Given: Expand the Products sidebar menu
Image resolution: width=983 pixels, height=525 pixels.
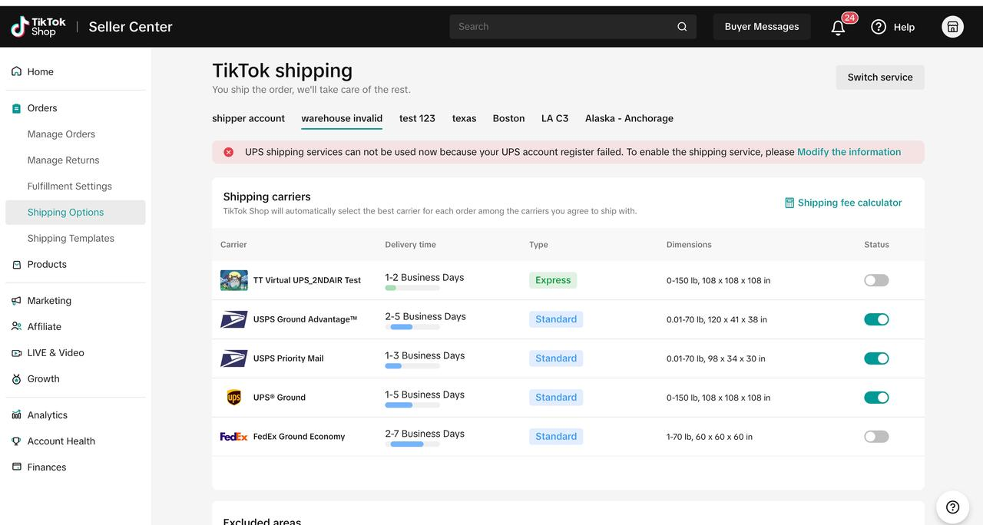Looking at the screenshot, I should pos(47,264).
